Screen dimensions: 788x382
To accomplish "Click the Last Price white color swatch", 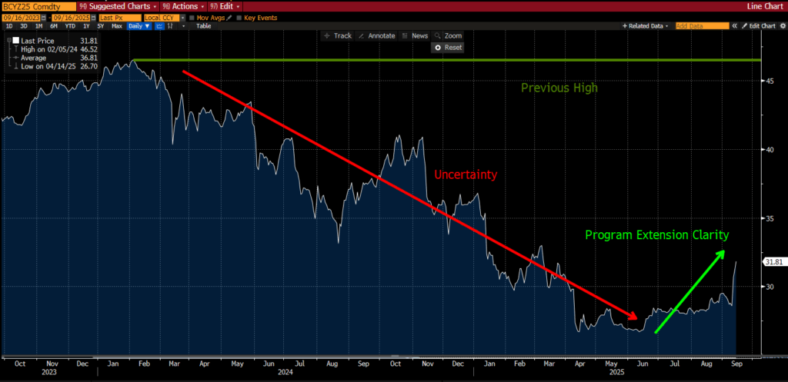I will click(15, 40).
